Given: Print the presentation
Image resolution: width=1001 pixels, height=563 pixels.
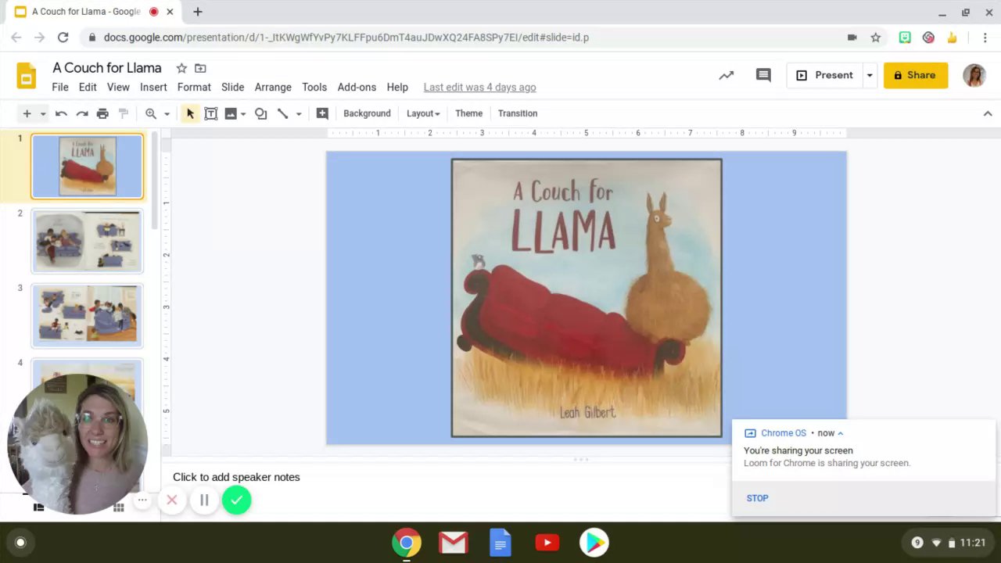Looking at the screenshot, I should pos(102,113).
